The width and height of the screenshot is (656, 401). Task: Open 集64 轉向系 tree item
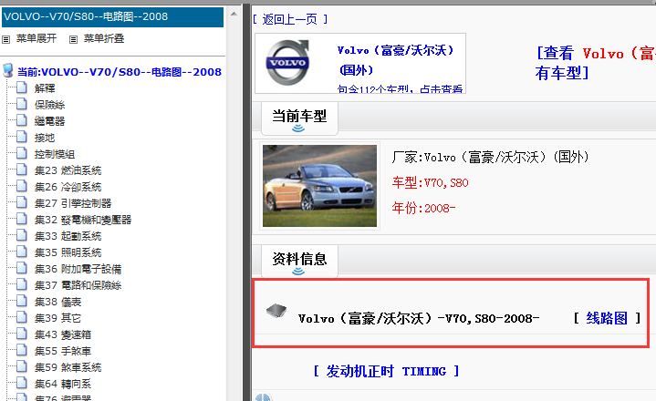coord(63,384)
